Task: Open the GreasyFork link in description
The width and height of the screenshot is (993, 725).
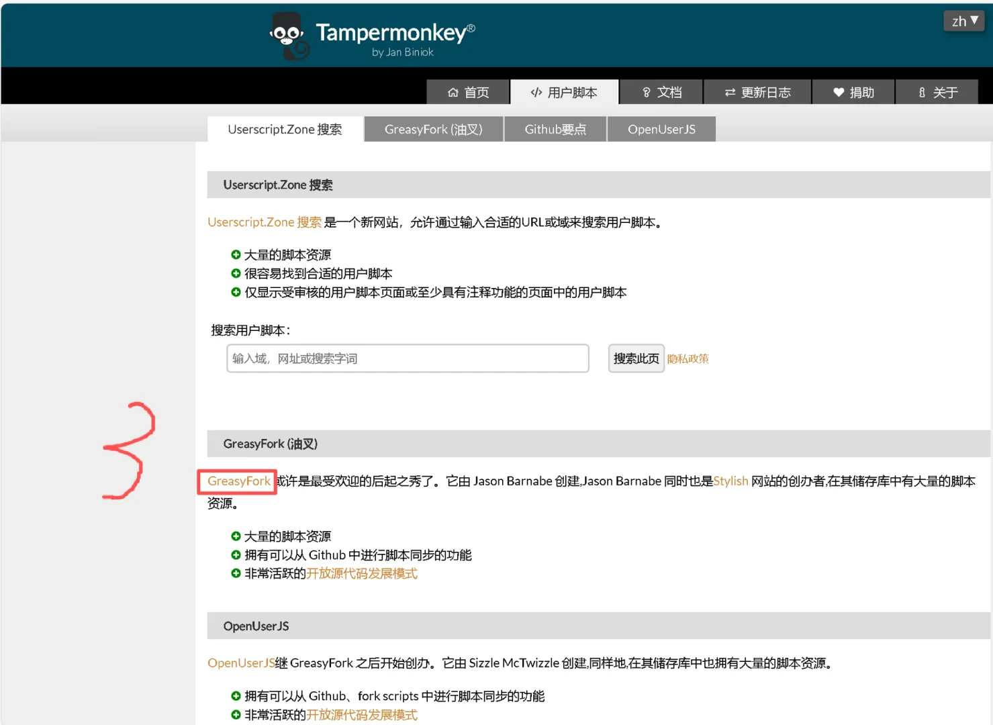Action: pos(238,481)
